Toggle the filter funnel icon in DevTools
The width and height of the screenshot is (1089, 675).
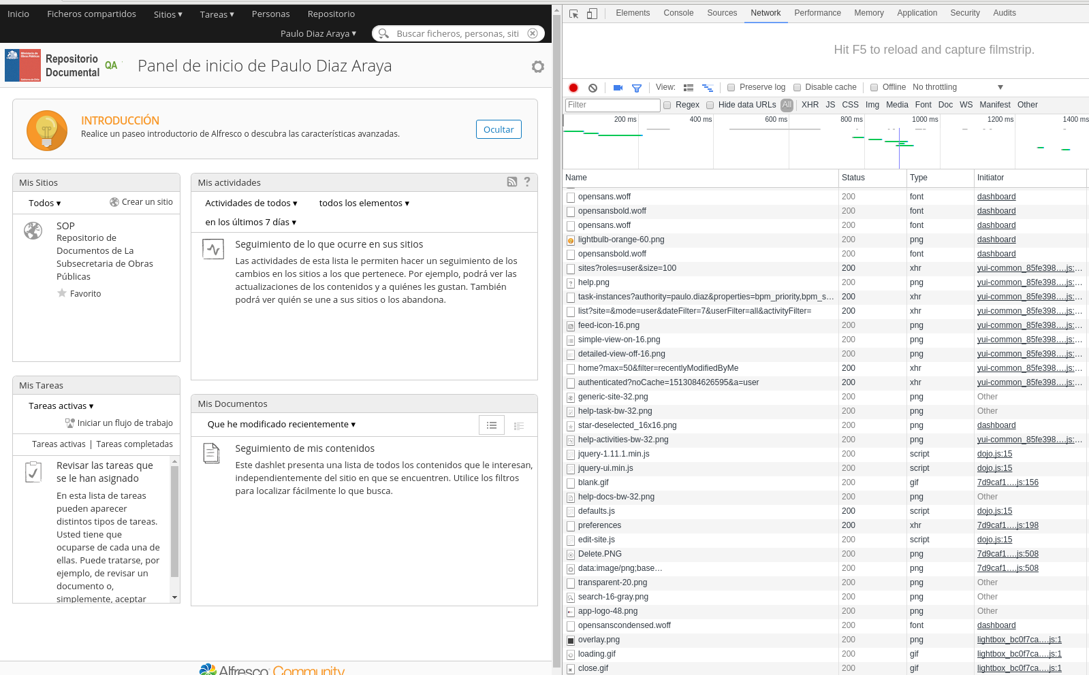[x=637, y=88]
